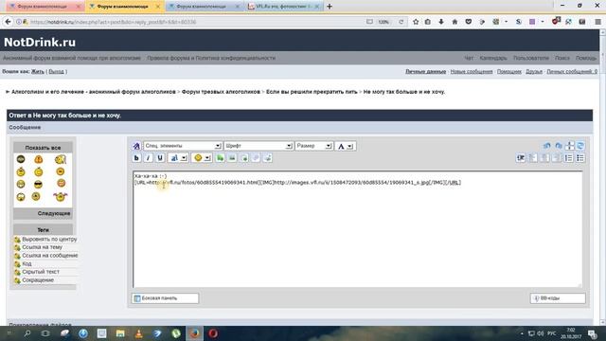Insert the sunglasses smiley
This screenshot has width=606, height=341.
tap(38, 184)
